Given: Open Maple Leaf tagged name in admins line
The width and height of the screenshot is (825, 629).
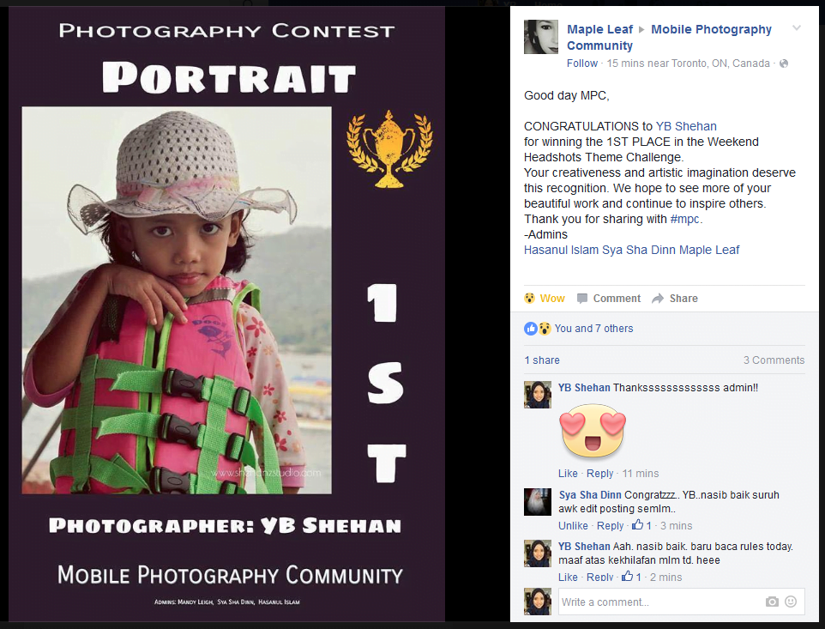Looking at the screenshot, I should click(x=709, y=250).
